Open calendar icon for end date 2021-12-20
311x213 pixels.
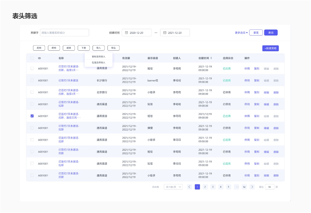click(x=165, y=33)
